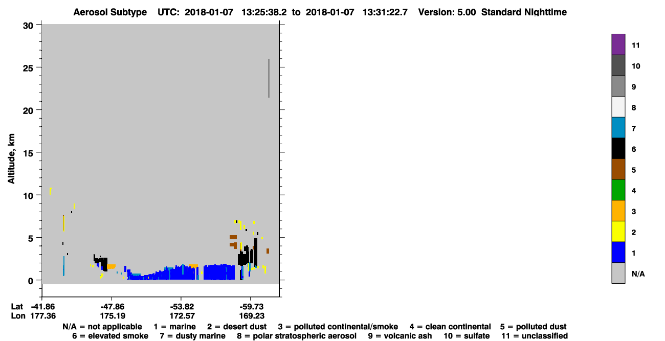
Task: Click longitude value 172.57
Action: pos(182,316)
